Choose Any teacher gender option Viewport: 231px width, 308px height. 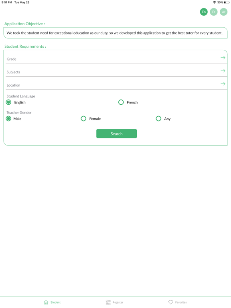(x=158, y=118)
